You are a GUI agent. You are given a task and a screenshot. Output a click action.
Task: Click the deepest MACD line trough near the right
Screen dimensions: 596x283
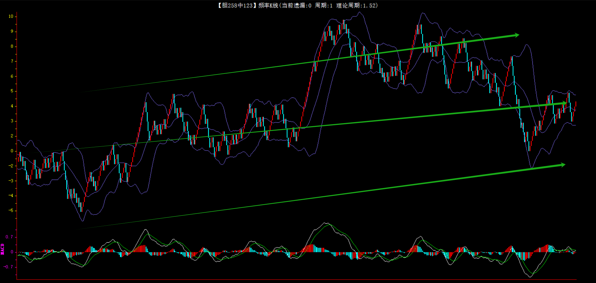[530, 276]
